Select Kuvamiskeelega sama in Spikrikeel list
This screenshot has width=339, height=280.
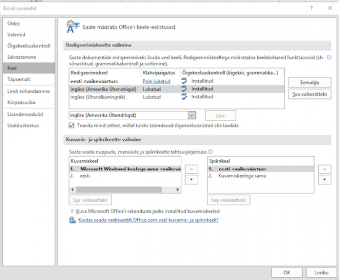click(x=260, y=176)
